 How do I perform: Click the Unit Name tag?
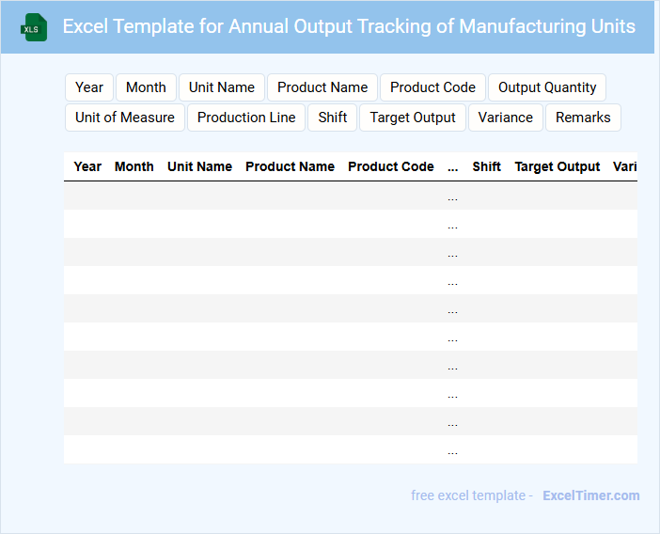(x=222, y=87)
